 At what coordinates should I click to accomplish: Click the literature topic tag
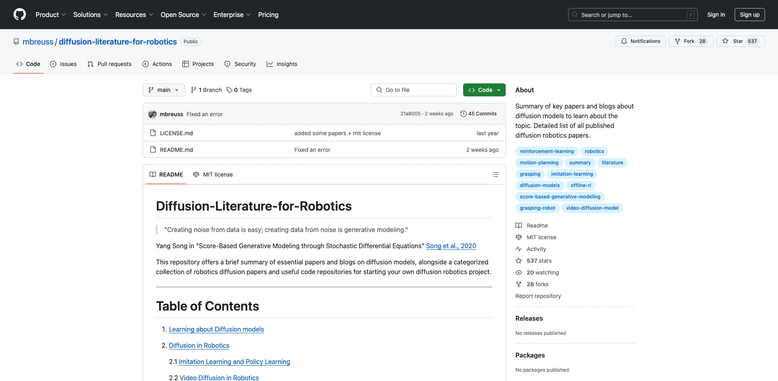[x=612, y=163]
